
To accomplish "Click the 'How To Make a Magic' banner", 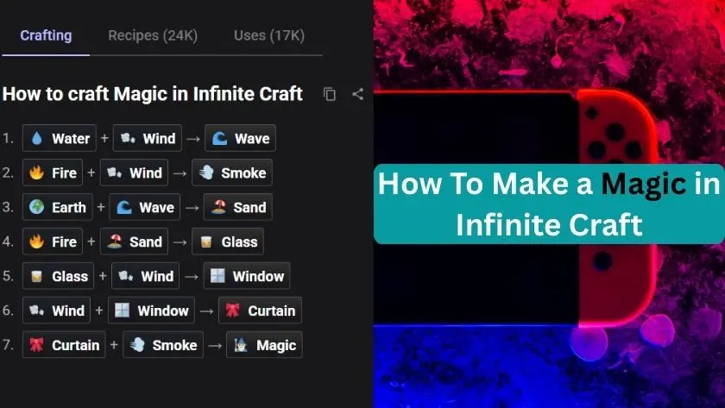I will (x=549, y=204).
